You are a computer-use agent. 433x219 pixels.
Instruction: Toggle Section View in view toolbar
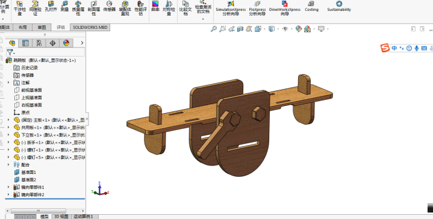tap(240, 29)
